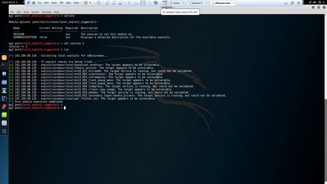Open VMware VM menu

click(61, 3)
